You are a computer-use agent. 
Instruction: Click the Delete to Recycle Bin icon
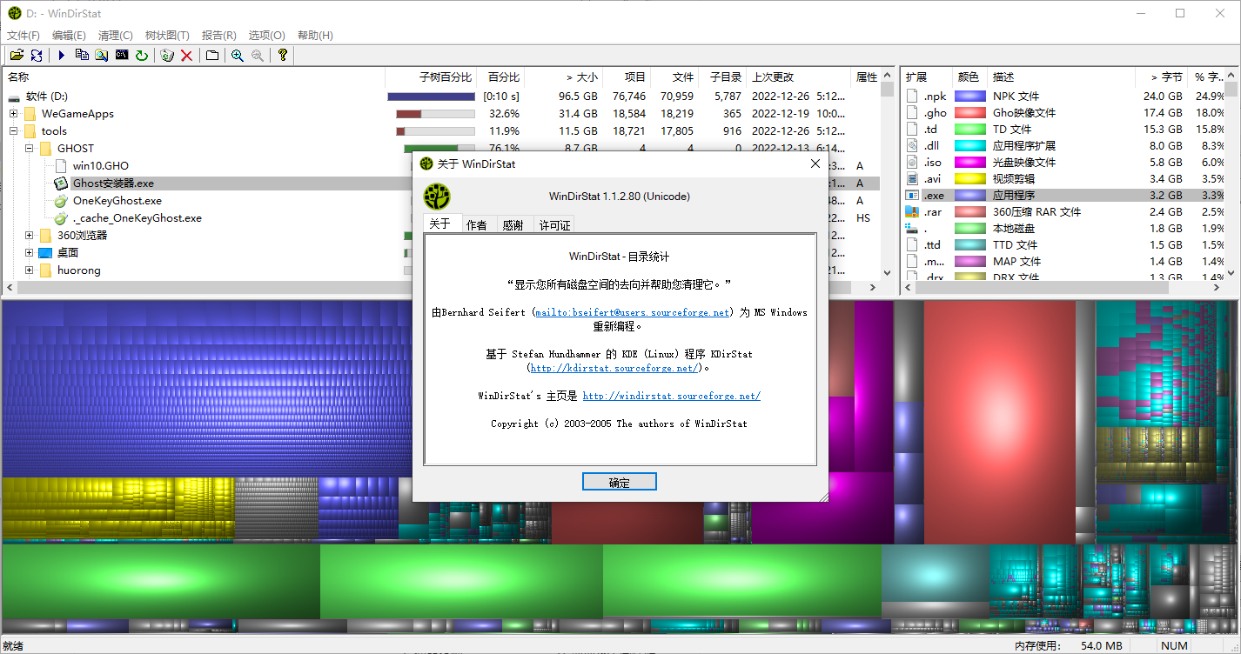167,55
